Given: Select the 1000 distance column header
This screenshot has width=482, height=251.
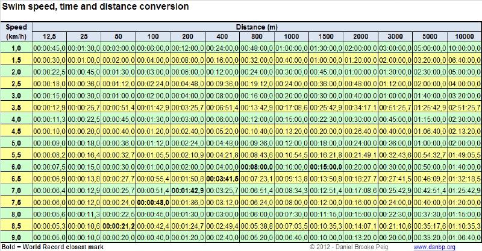Looking at the screenshot, I should pos(292,36).
